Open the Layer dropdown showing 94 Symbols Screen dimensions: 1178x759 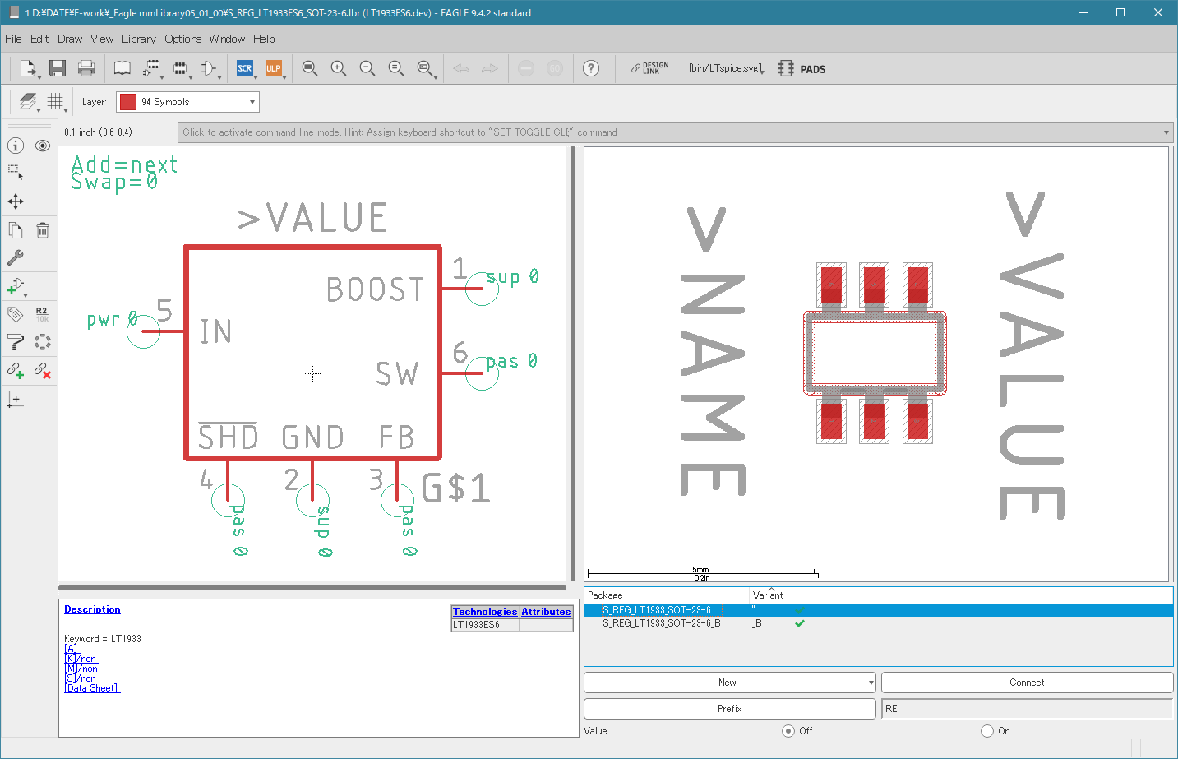[188, 102]
